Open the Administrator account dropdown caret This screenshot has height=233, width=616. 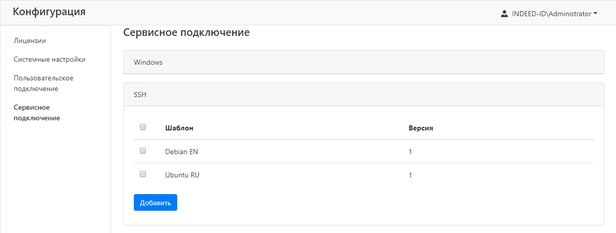pos(596,14)
